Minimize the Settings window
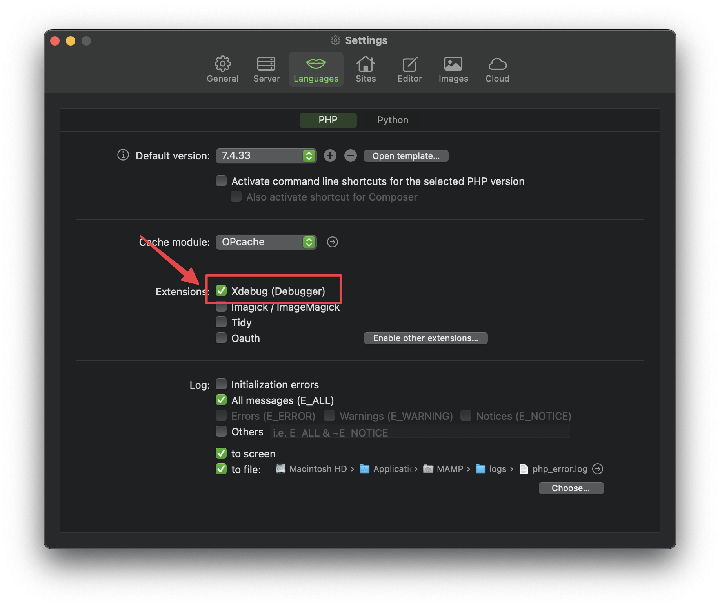 [71, 41]
